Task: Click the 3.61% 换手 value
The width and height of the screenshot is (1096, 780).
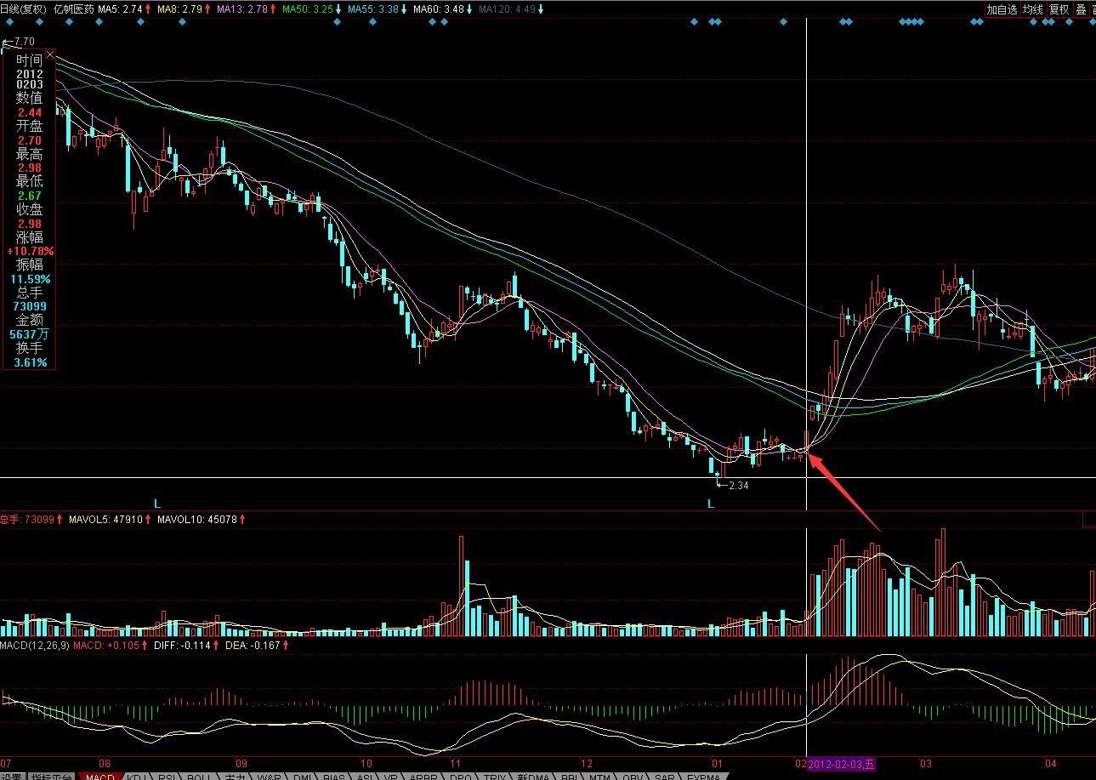Action: [x=30, y=362]
